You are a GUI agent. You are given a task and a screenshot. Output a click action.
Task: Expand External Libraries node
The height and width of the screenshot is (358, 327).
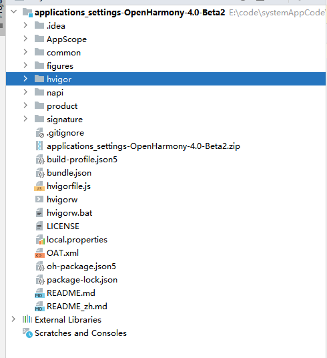[13, 319]
